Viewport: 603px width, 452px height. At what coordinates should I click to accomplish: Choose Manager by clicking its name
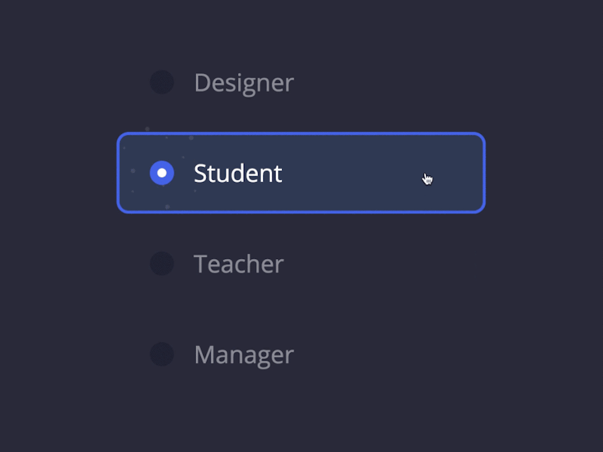pos(244,355)
